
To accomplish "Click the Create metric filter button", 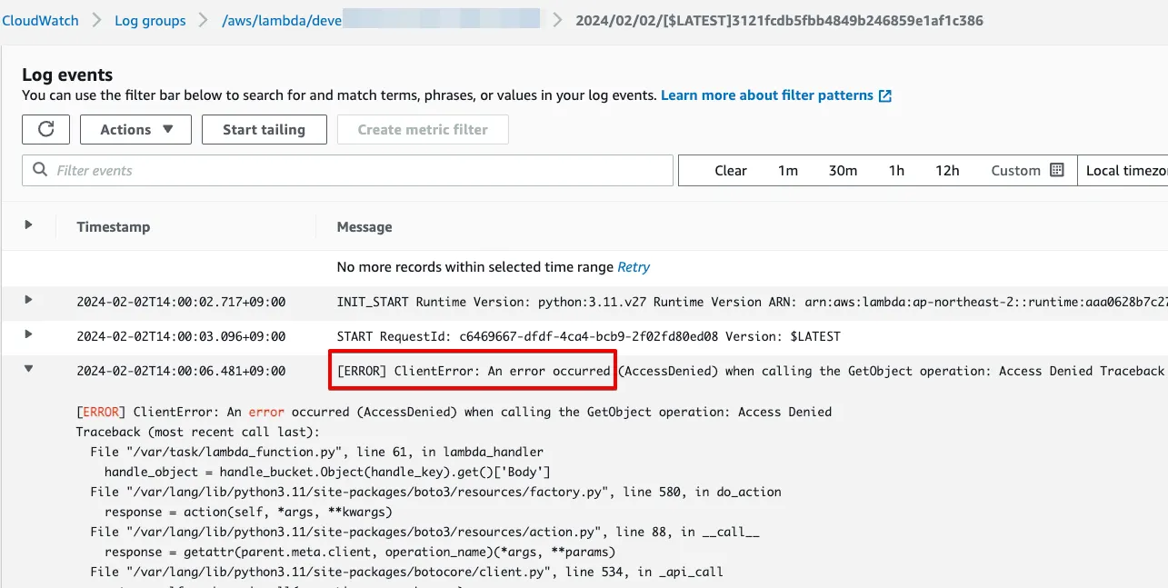I will pyautogui.click(x=423, y=129).
